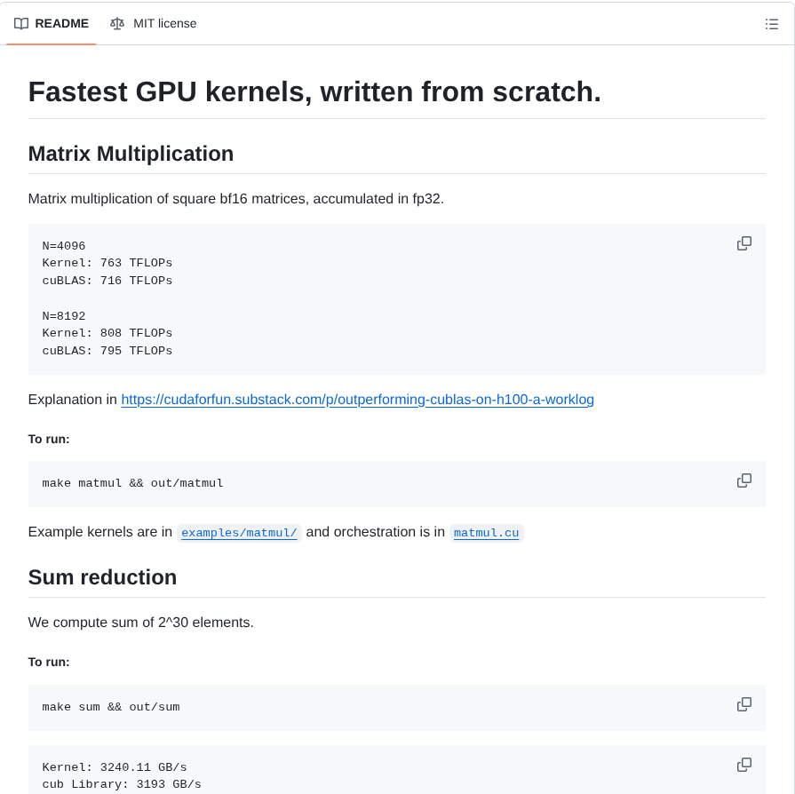The image size is (795, 794).
Task: Click the Sum reduction heading
Action: tap(102, 577)
